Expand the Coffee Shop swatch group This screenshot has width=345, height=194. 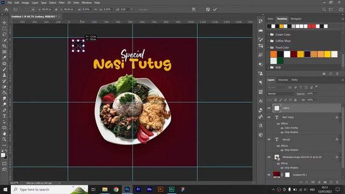268,41
